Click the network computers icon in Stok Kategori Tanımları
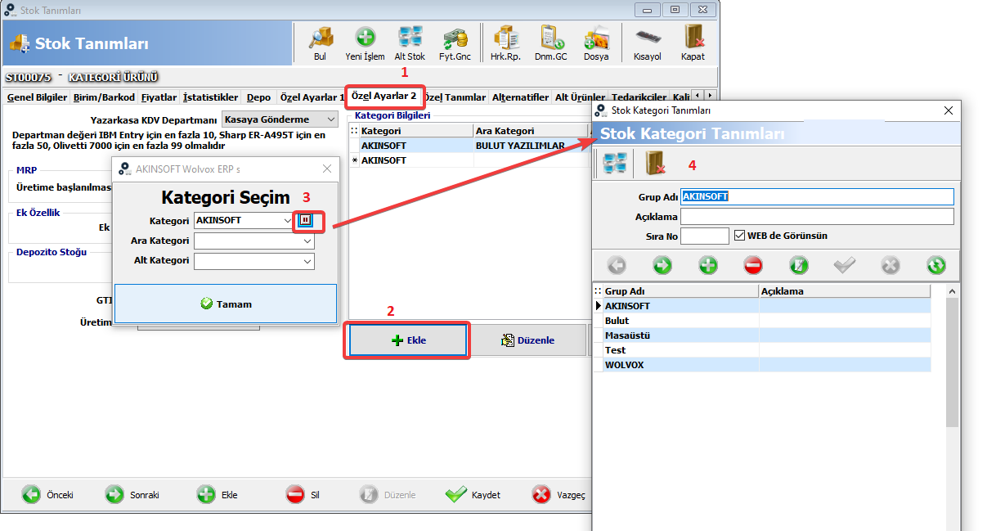Screen dimensions: 987x531 click(614, 164)
